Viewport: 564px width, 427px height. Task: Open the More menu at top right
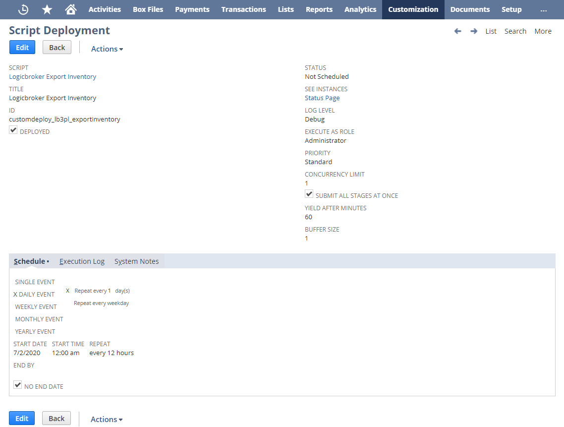543,31
